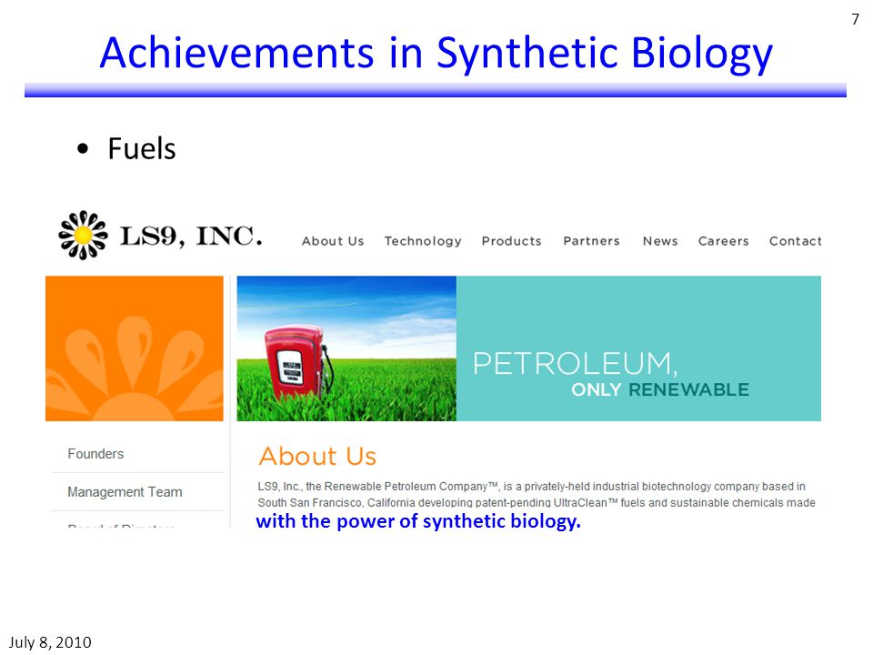Viewport: 873px width, 655px height.
Task: Open the Careers page
Action: (723, 241)
